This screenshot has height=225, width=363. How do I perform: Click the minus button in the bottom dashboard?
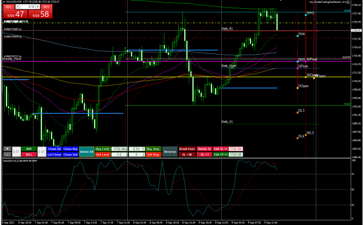[8, 155]
